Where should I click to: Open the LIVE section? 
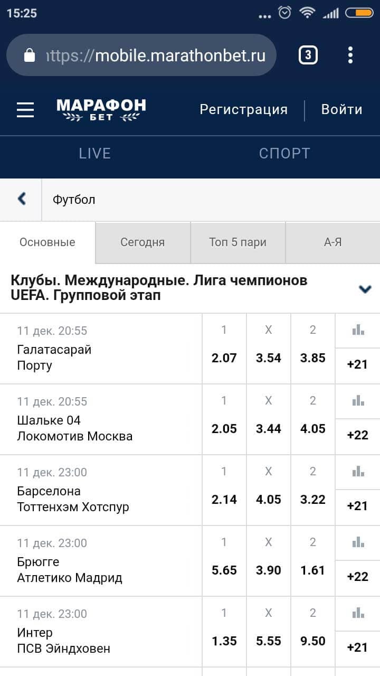pyautogui.click(x=95, y=153)
